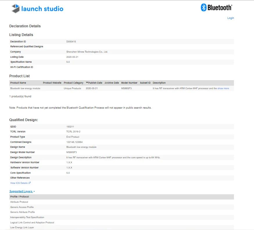Sort by Subset ID column header
254x230 pixels.
[145, 83]
